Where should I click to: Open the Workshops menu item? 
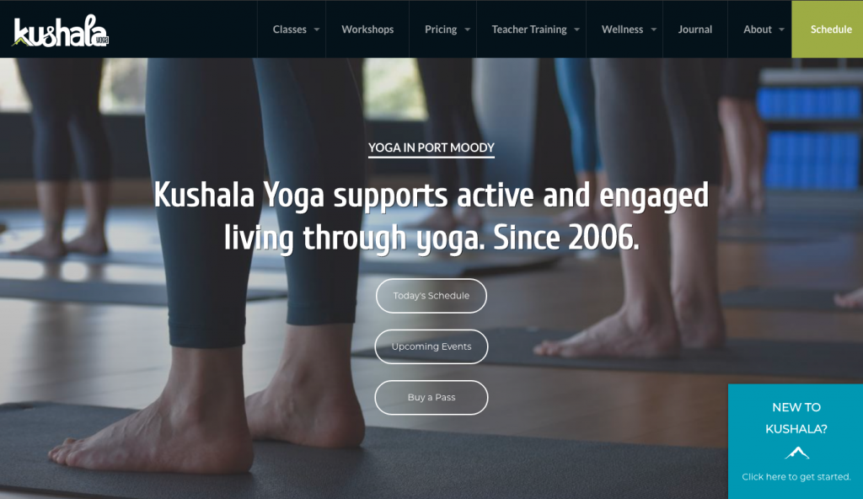(367, 30)
